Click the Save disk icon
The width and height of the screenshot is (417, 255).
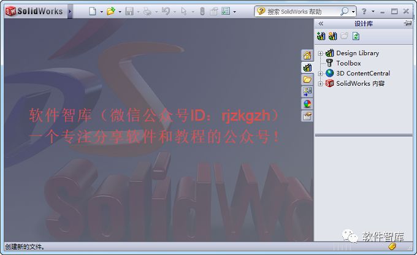tap(129, 11)
